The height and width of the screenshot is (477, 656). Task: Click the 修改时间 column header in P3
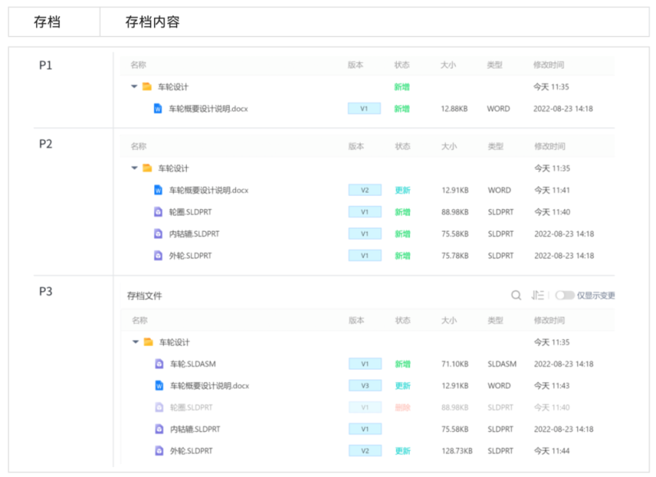click(x=549, y=320)
